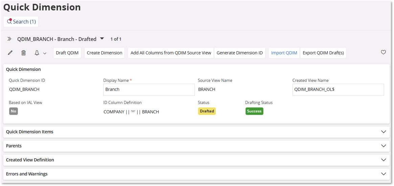Image resolution: width=394 pixels, height=186 pixels.
Task: Open the QDIM_BRANCH record selector dropdown
Action: coord(102,38)
